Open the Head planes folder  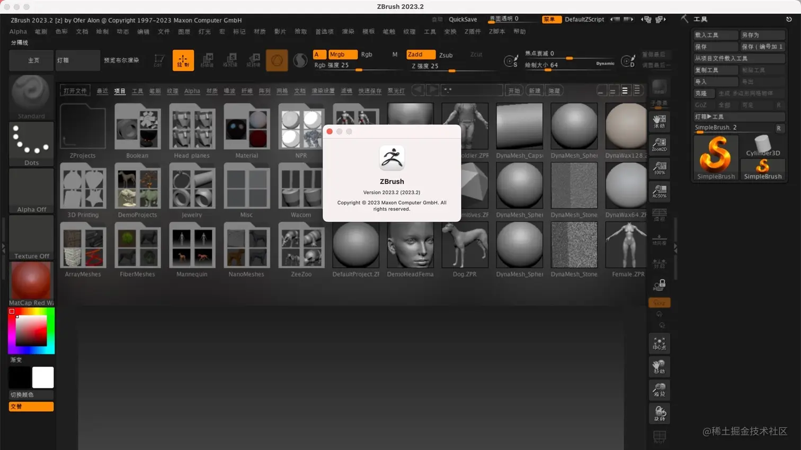[192, 131]
